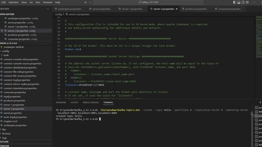This screenshot has width=262, height=147.
Task: Click the terminal prompt input line
Action: coord(78,119)
